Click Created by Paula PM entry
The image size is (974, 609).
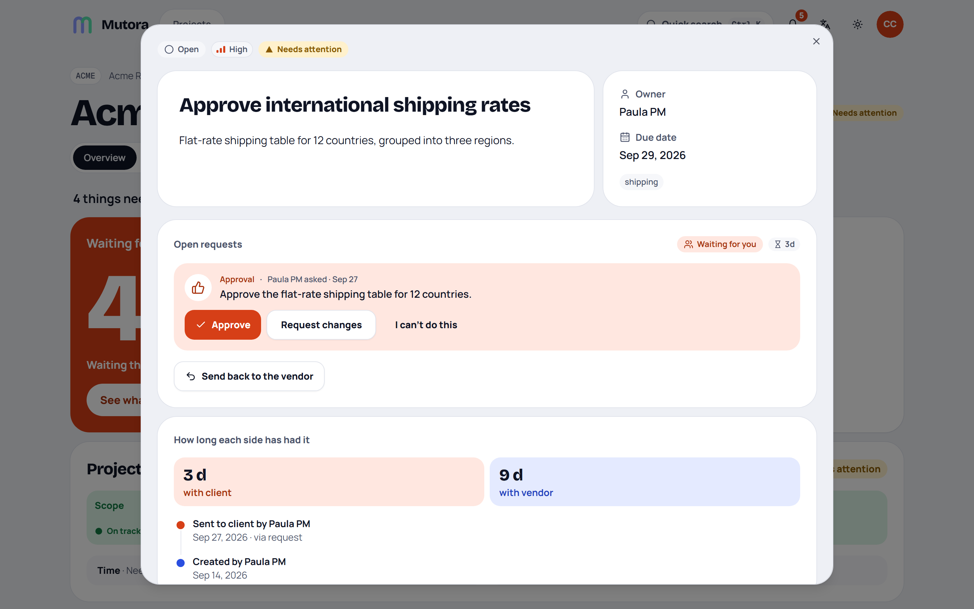coord(239,562)
